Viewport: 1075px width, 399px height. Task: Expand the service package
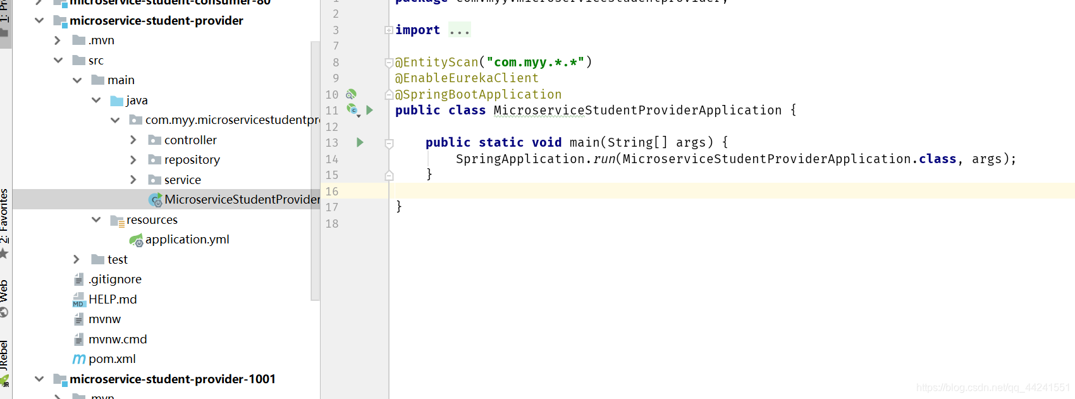click(133, 180)
